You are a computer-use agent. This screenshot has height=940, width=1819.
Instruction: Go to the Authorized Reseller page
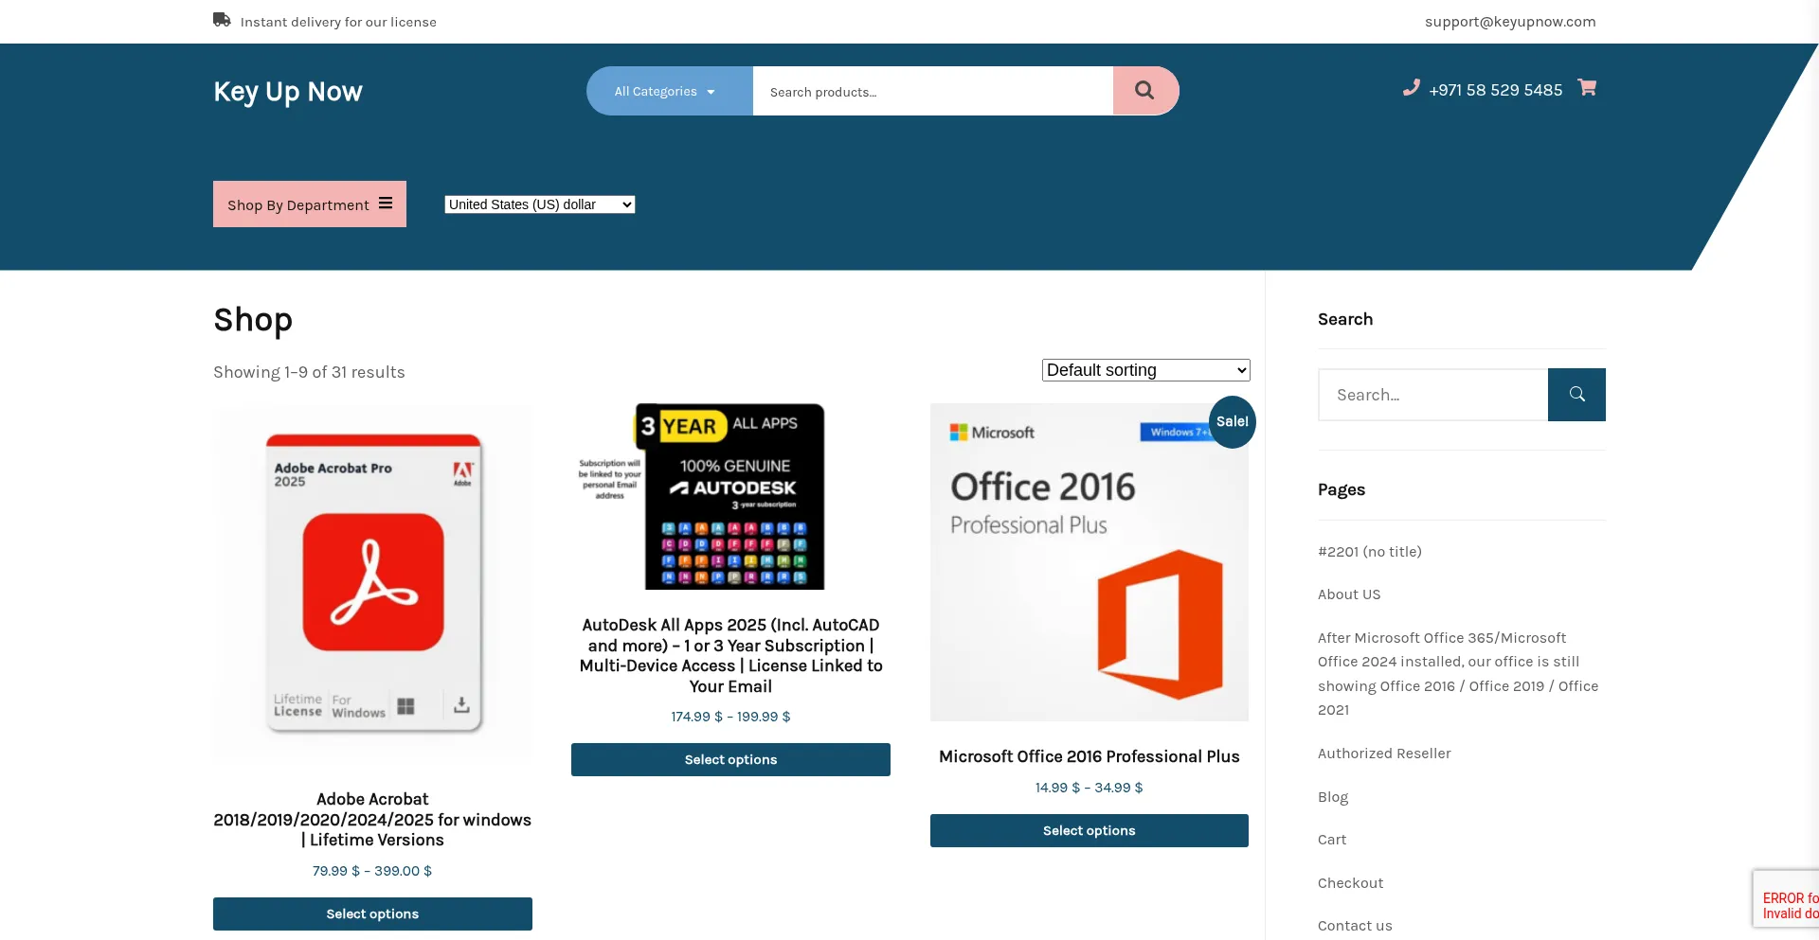(x=1383, y=754)
